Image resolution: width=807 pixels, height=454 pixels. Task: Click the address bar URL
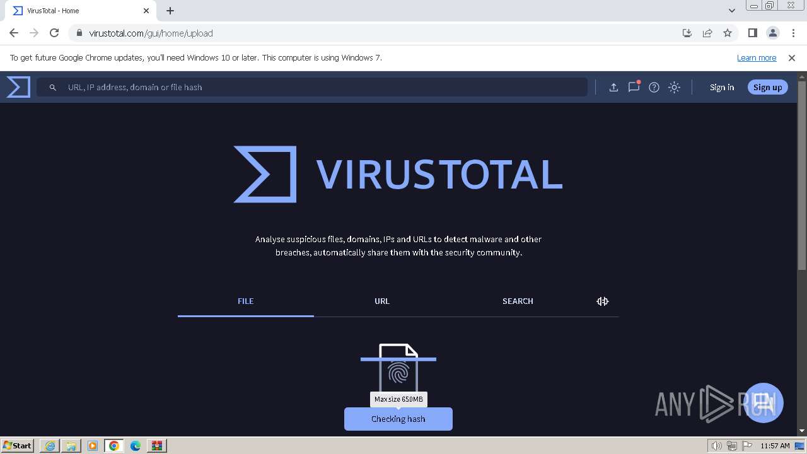(151, 33)
